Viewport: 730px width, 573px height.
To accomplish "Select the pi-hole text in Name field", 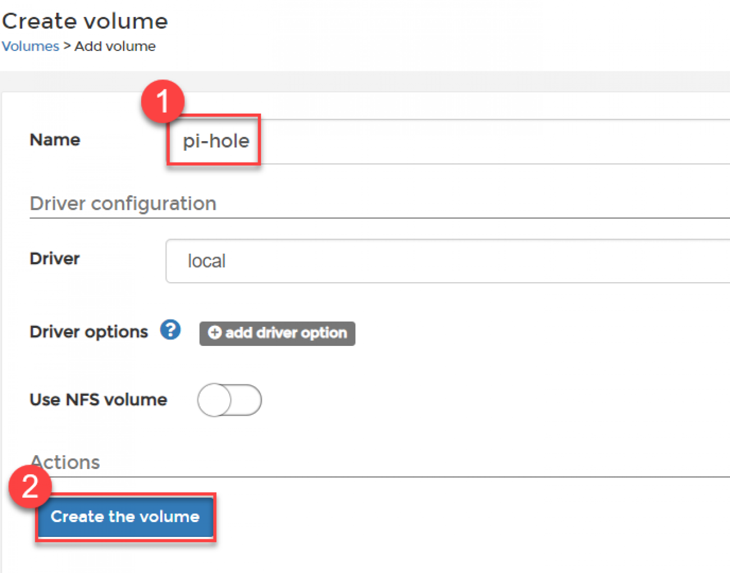I will click(217, 141).
